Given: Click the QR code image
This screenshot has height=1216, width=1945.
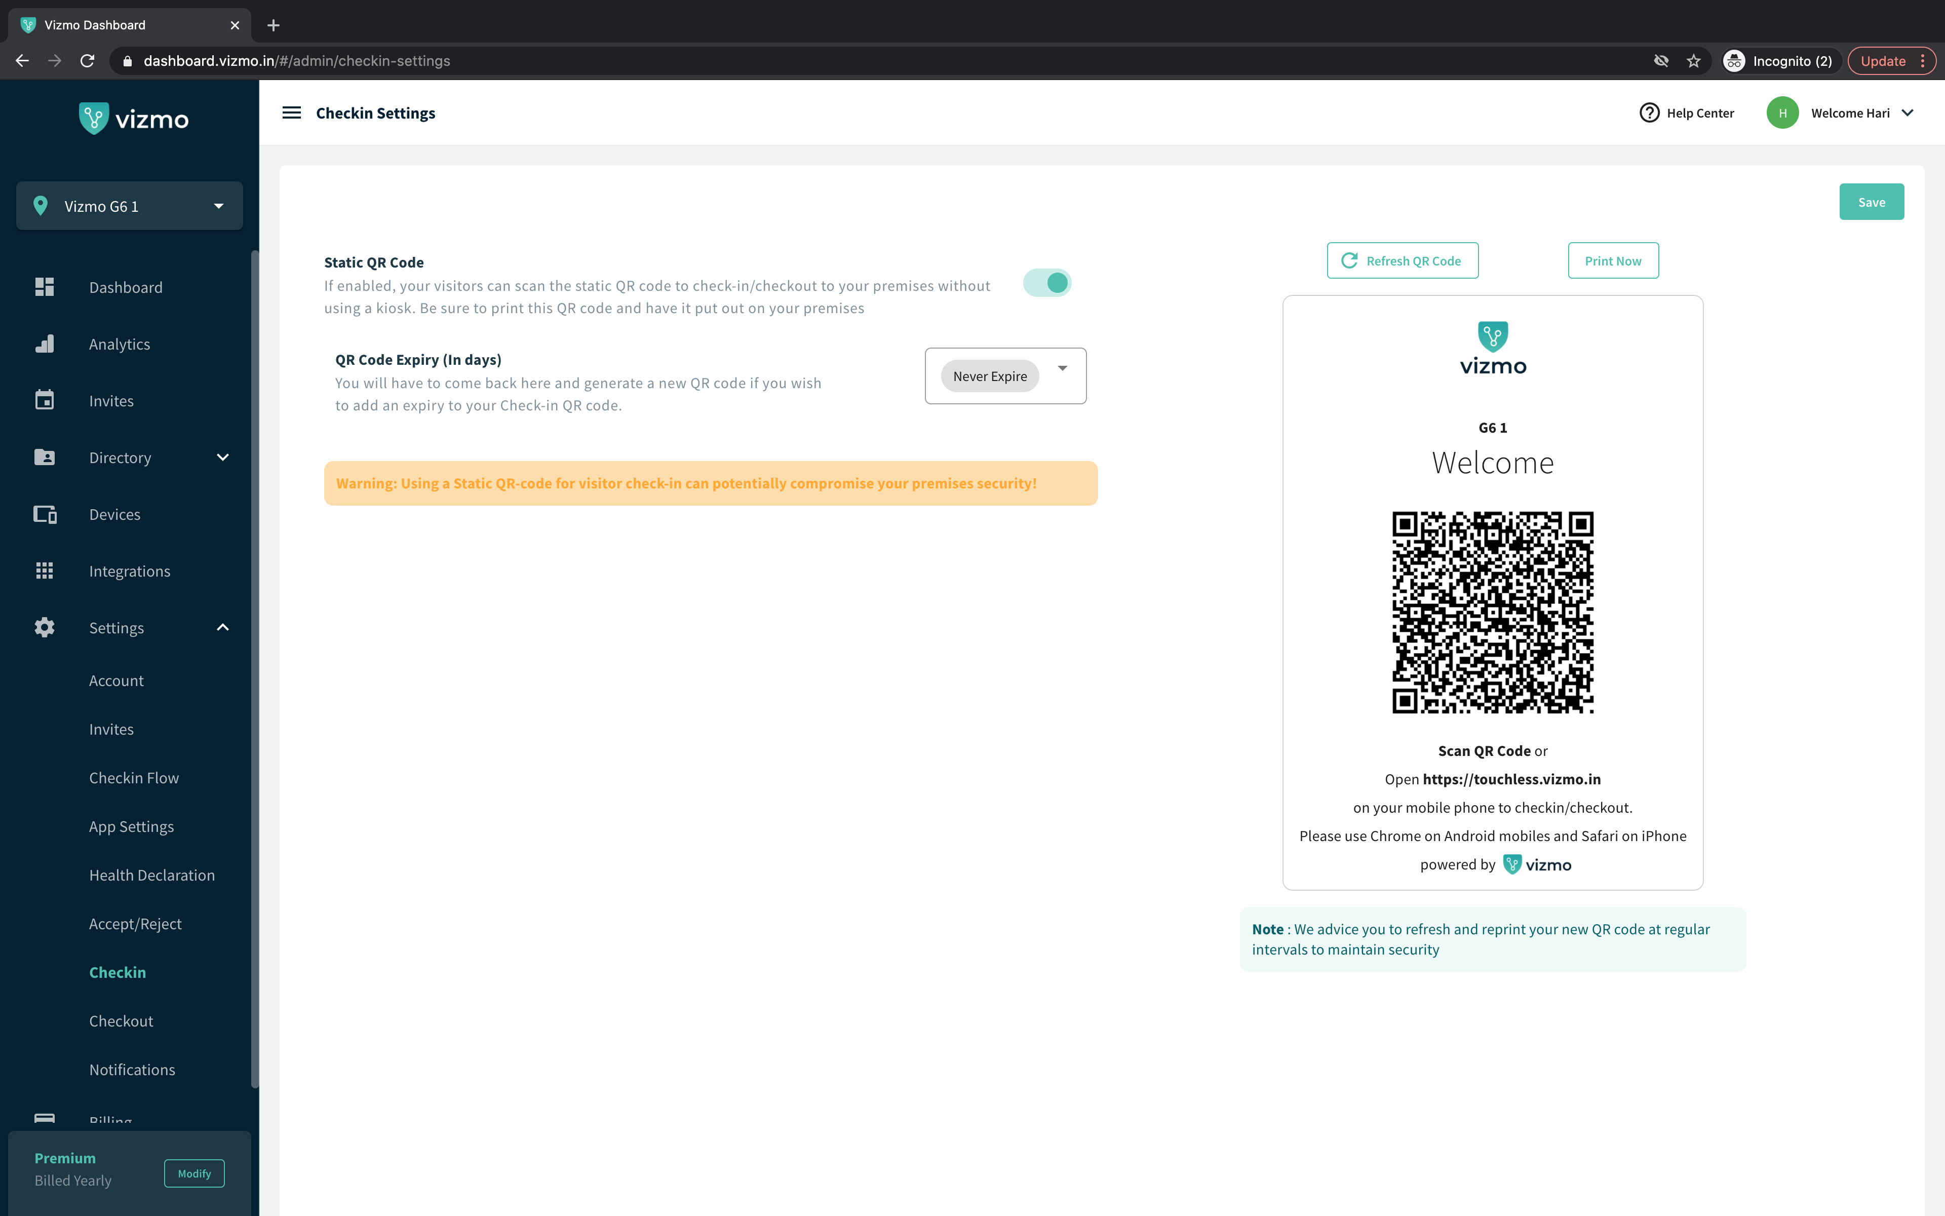Looking at the screenshot, I should 1493,612.
